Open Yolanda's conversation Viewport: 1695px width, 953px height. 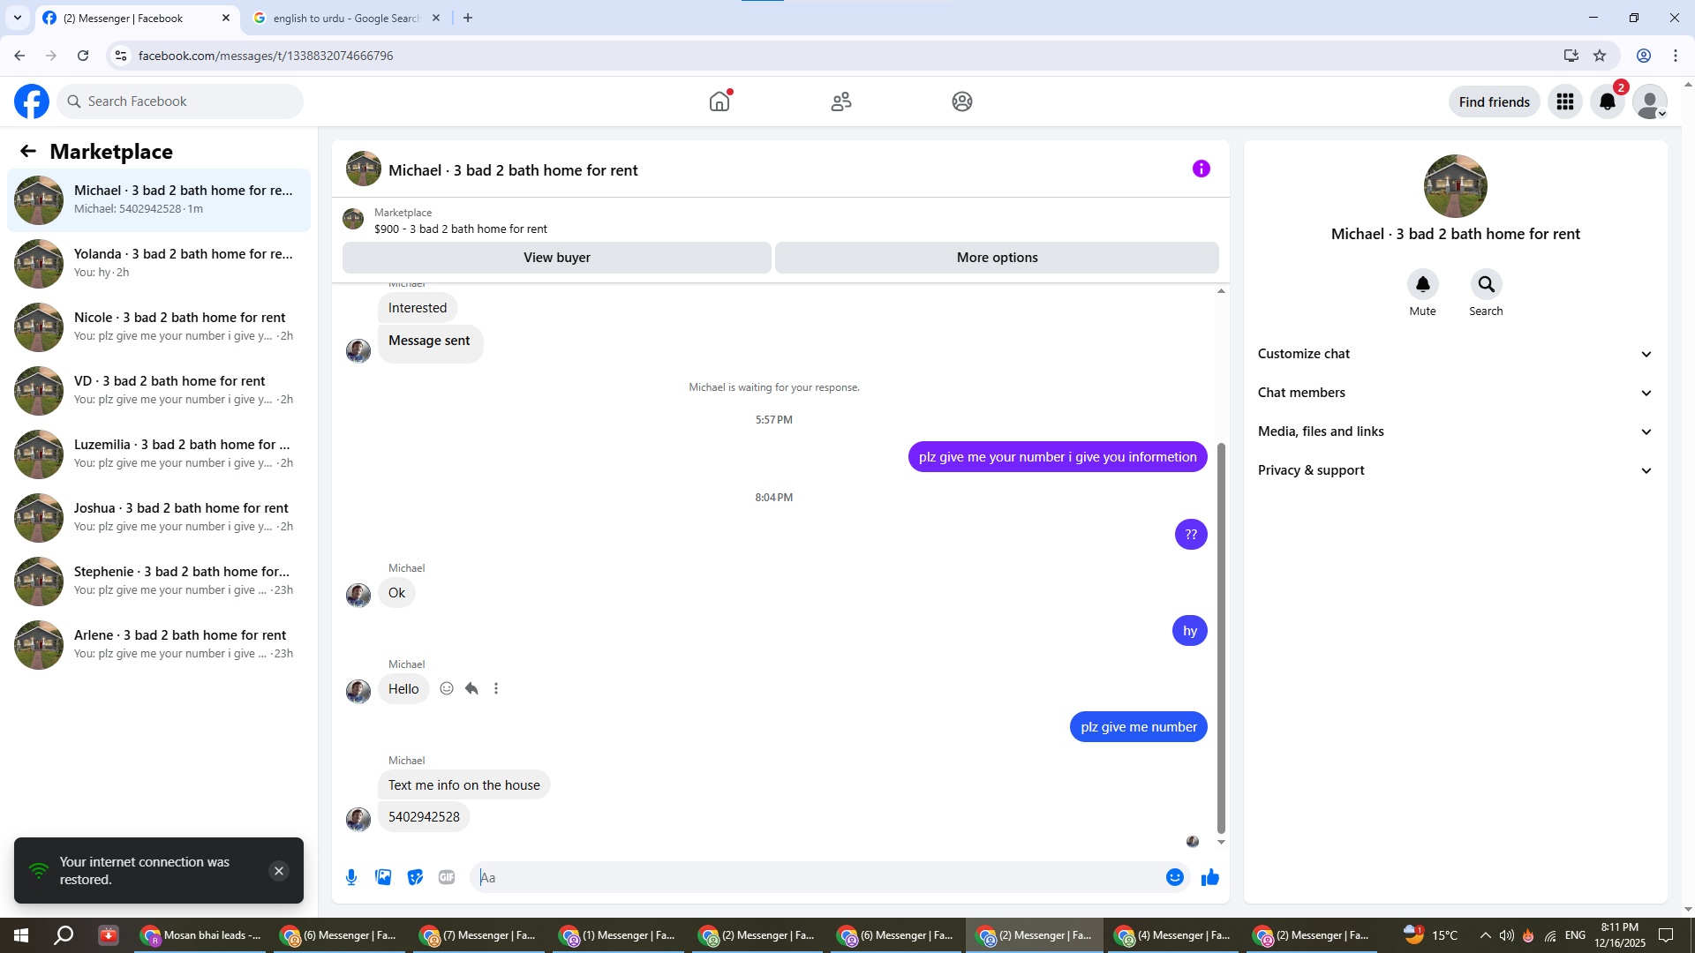point(159,263)
